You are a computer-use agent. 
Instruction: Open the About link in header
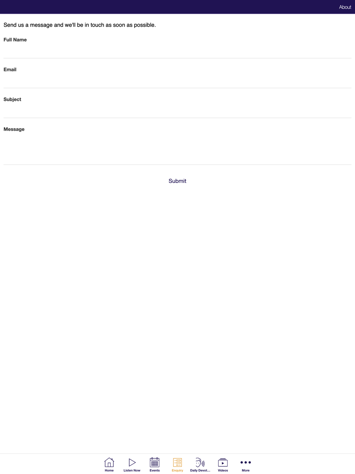345,7
